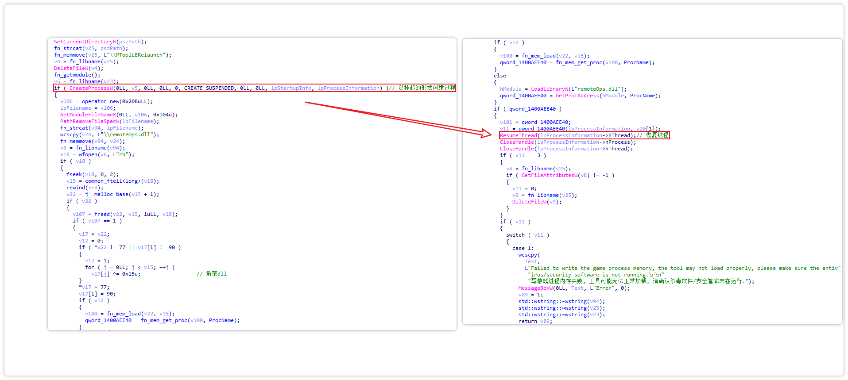Image resolution: width=848 pixels, height=380 pixels.
Task: Click the else keyword in right panel
Action: point(500,76)
